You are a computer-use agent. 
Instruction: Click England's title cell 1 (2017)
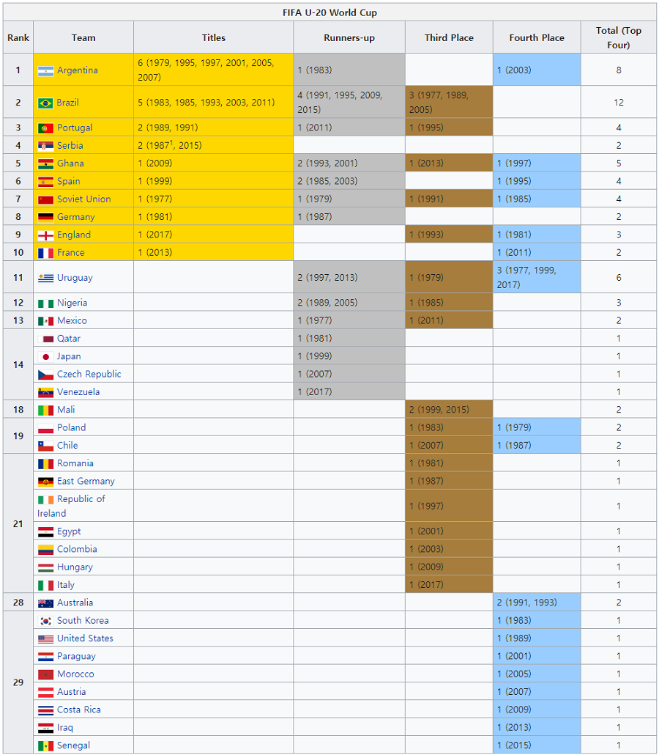point(214,235)
